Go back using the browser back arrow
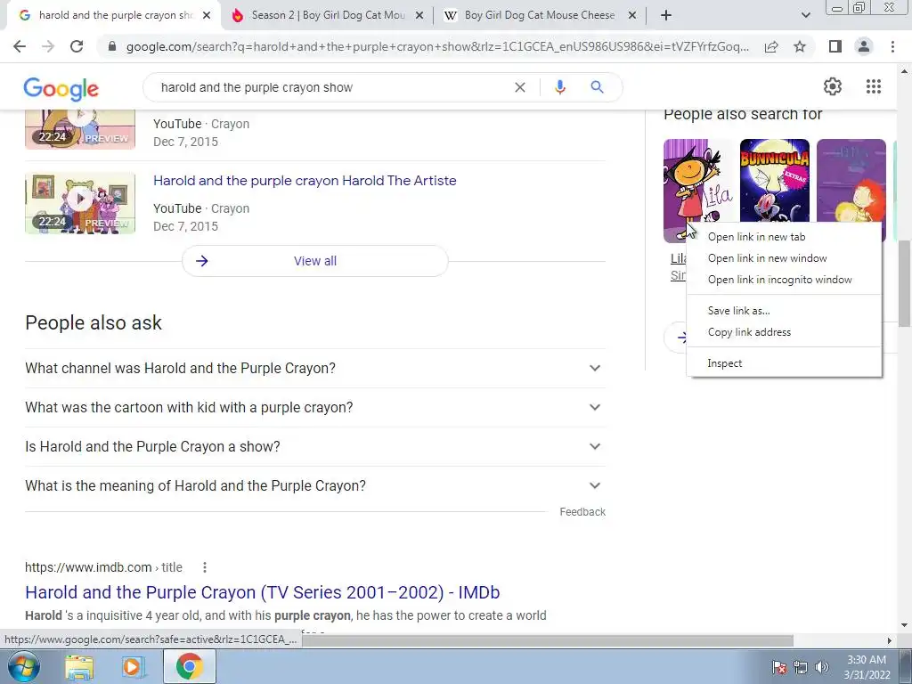The width and height of the screenshot is (912, 684). (x=20, y=46)
